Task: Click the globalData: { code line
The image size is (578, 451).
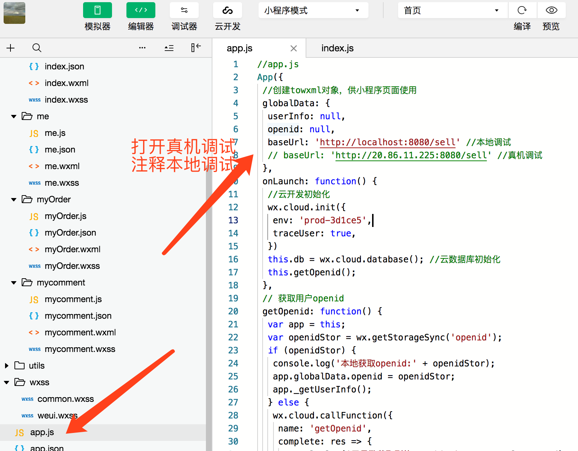Action: (x=296, y=103)
